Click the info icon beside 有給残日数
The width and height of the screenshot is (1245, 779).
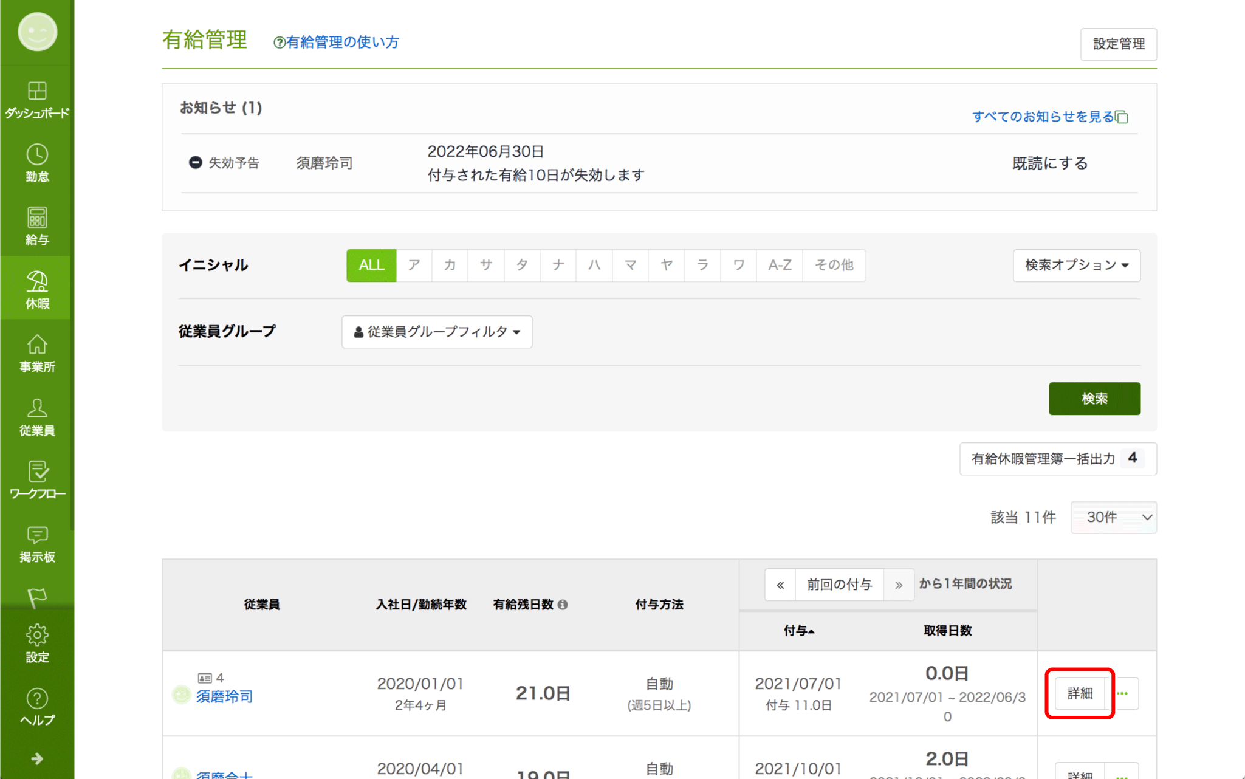click(563, 604)
